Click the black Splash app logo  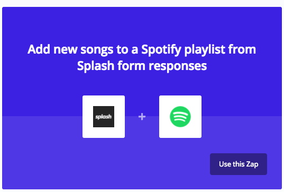(104, 117)
